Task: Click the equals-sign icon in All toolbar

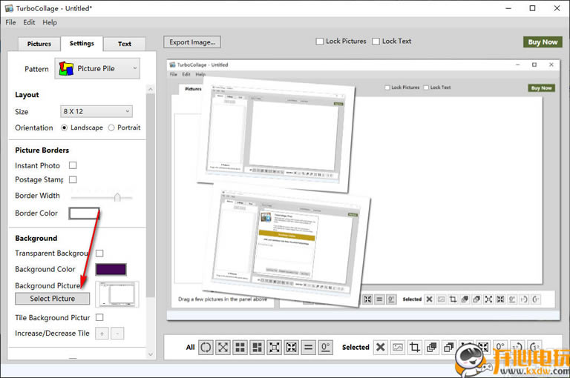Action: 308,347
